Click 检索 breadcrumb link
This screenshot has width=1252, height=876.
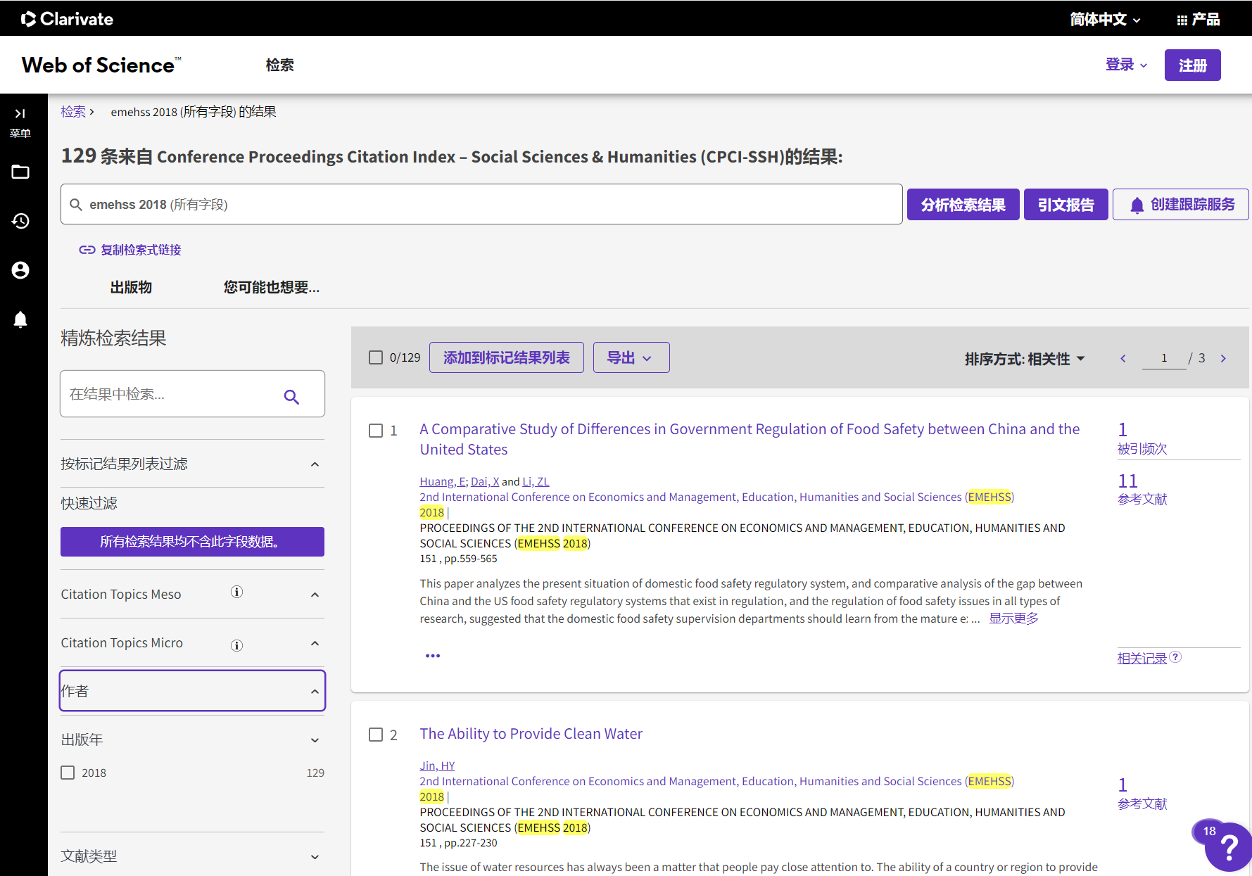(x=73, y=111)
